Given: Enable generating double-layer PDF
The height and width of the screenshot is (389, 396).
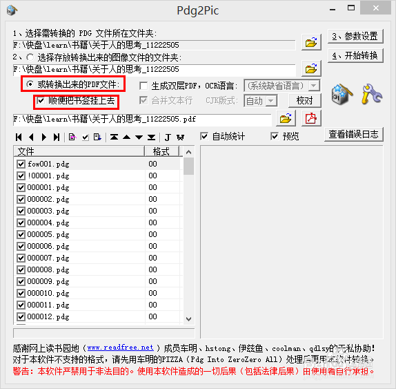Looking at the screenshot, I should (x=143, y=86).
